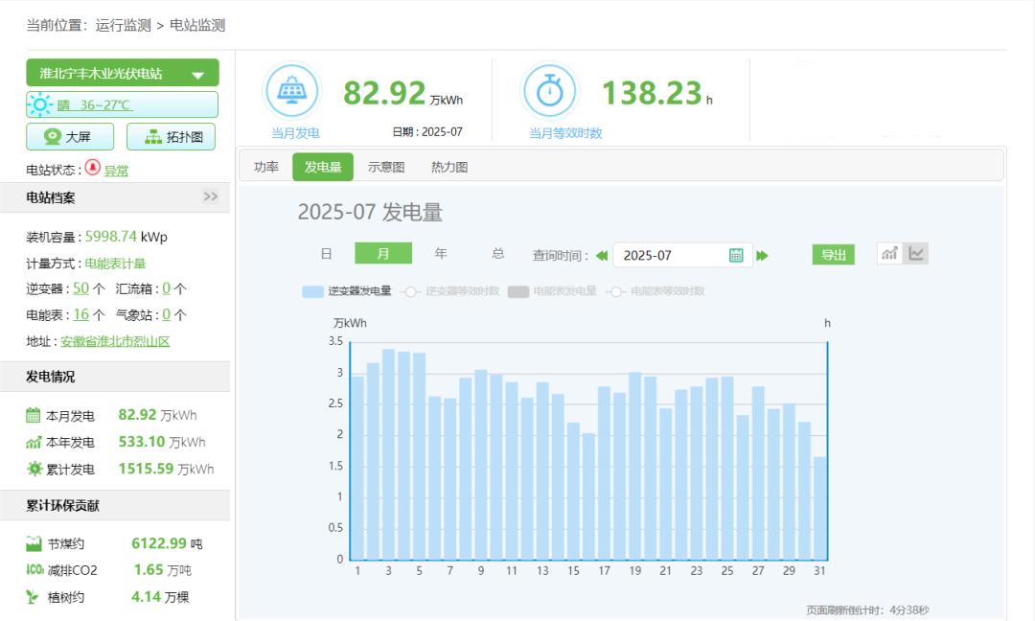Toggle 逆变器等效时数 legend series
This screenshot has width=1035, height=621.
pos(450,291)
